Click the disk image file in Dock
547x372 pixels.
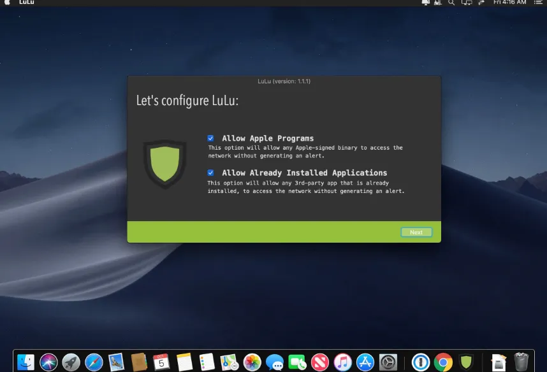[x=499, y=362]
